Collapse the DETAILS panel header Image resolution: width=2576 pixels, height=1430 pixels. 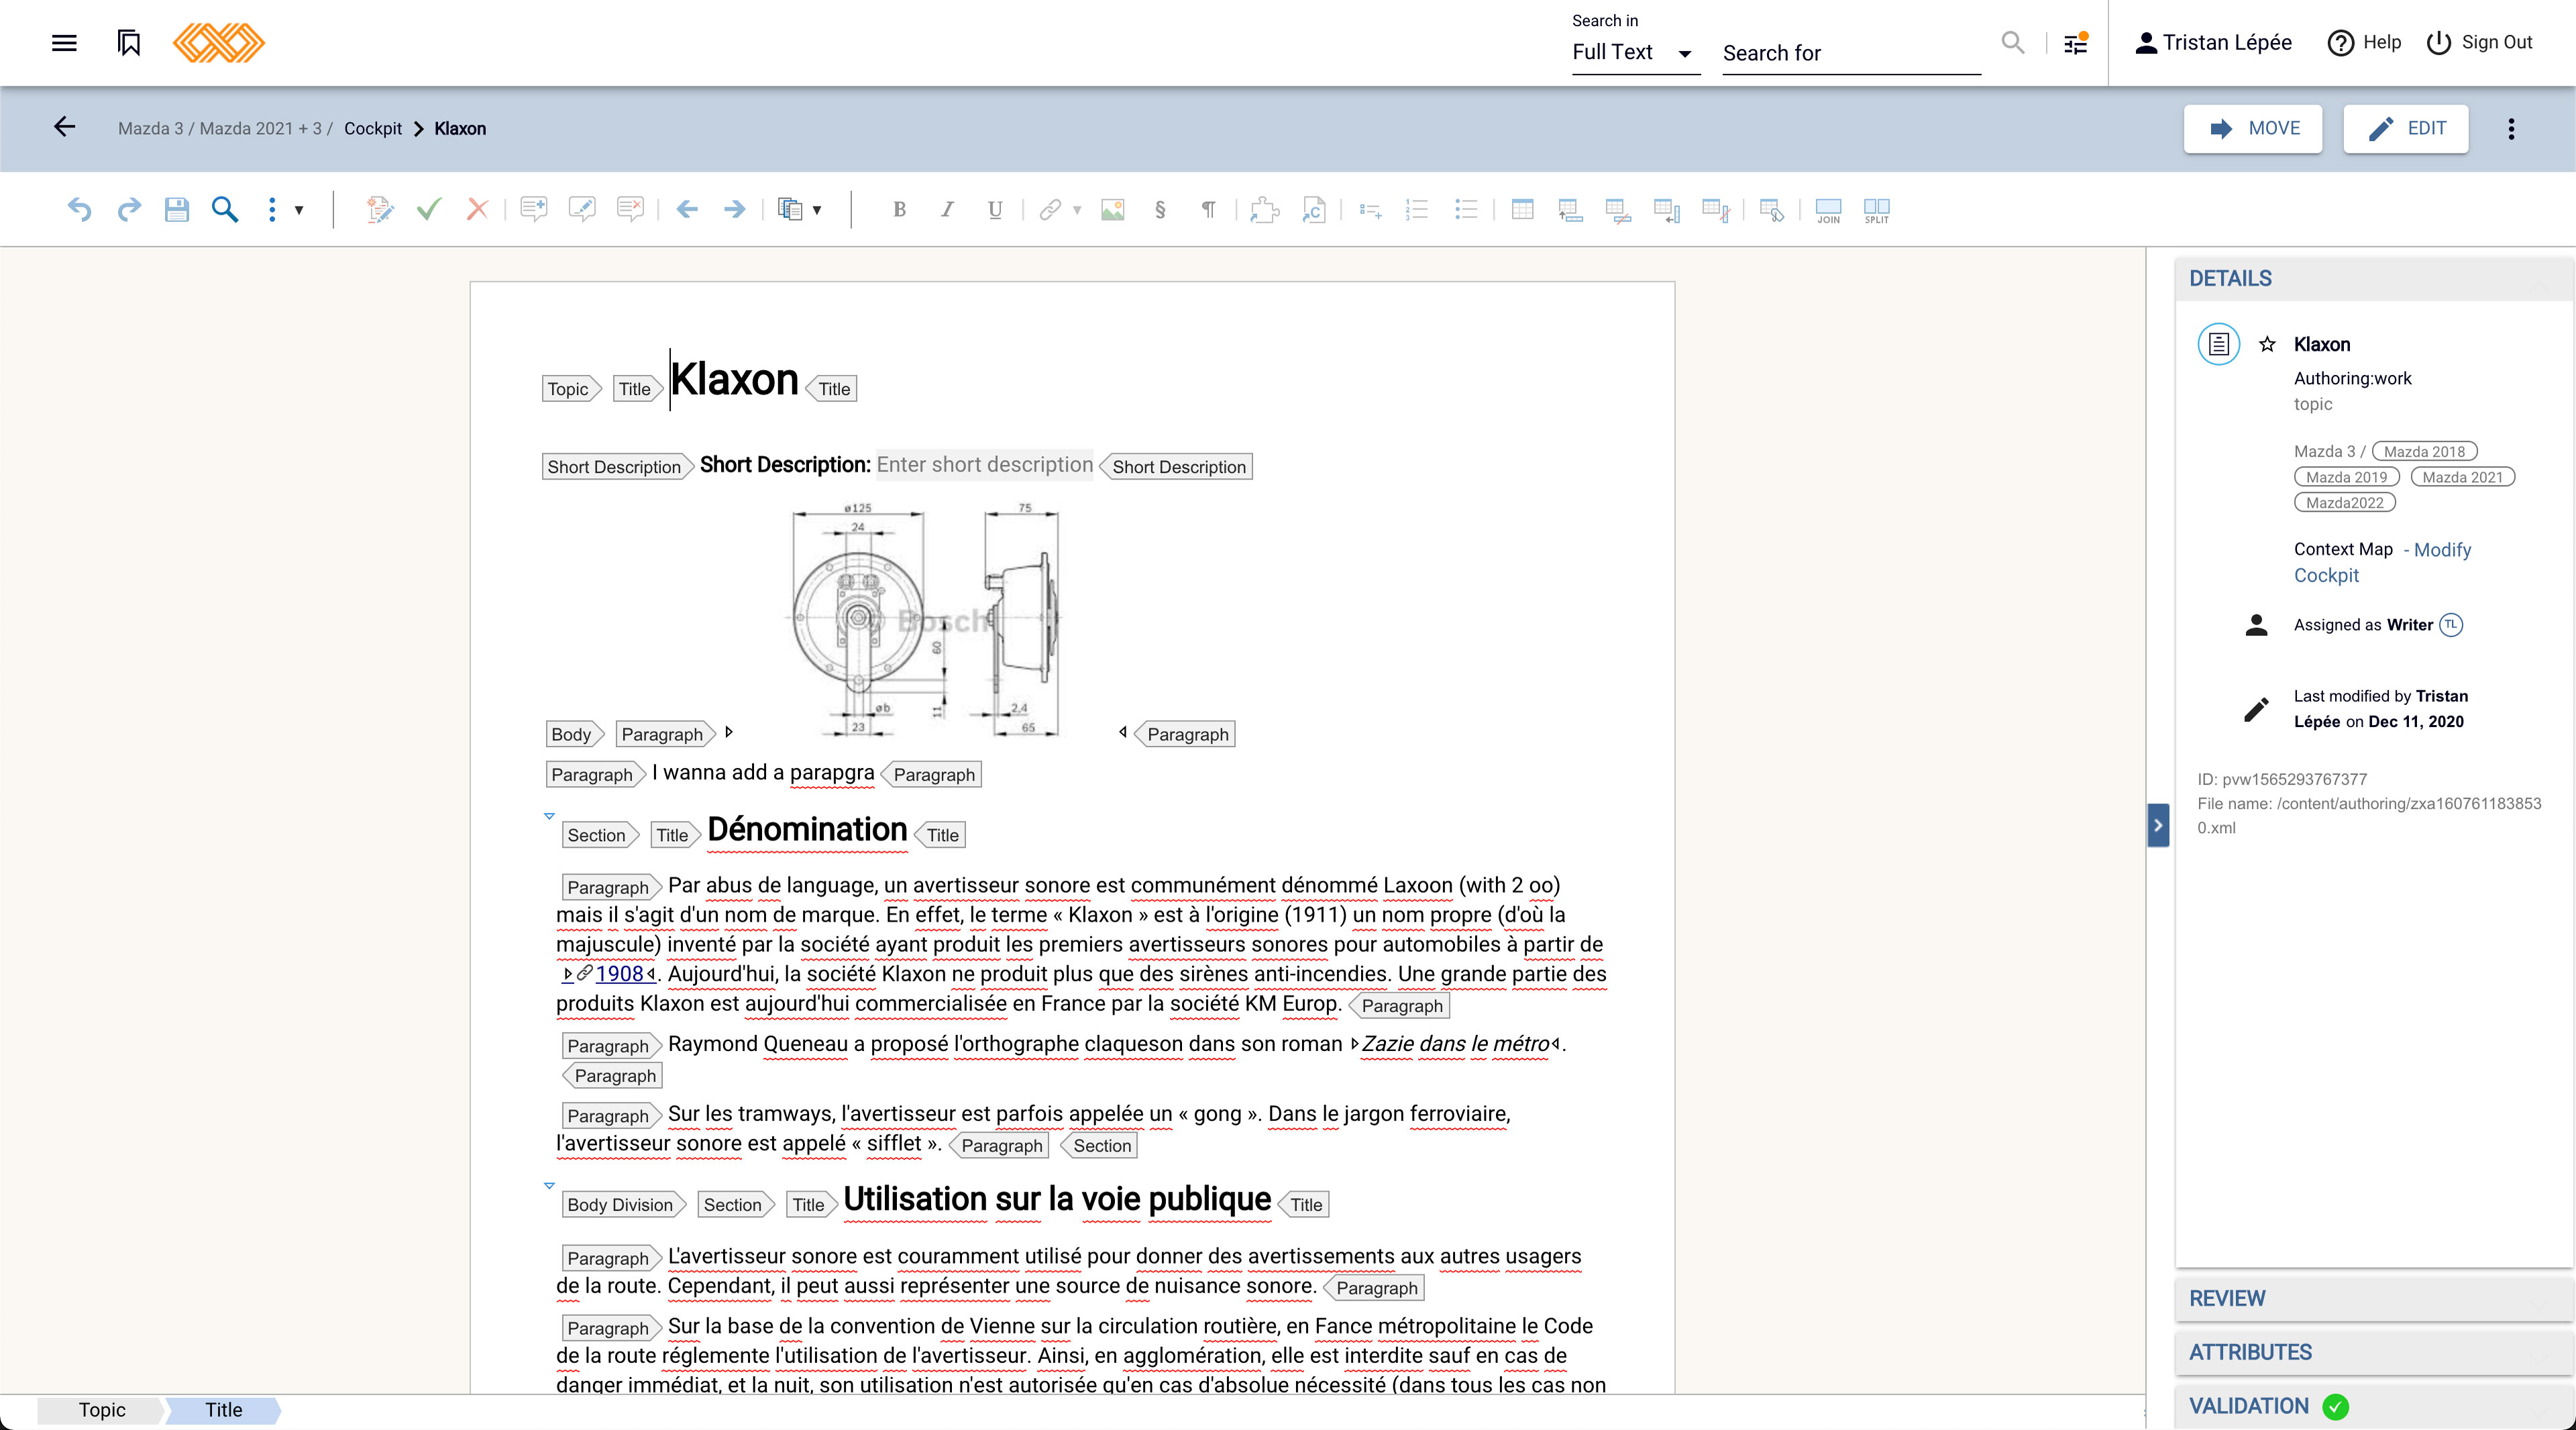(x=2374, y=278)
